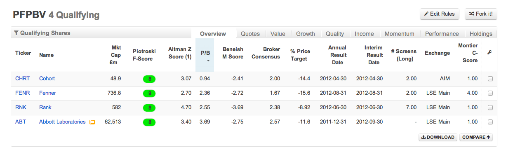513x152 pixels.
Task: Sort by Altman Z Score column header
Action: click(x=180, y=53)
